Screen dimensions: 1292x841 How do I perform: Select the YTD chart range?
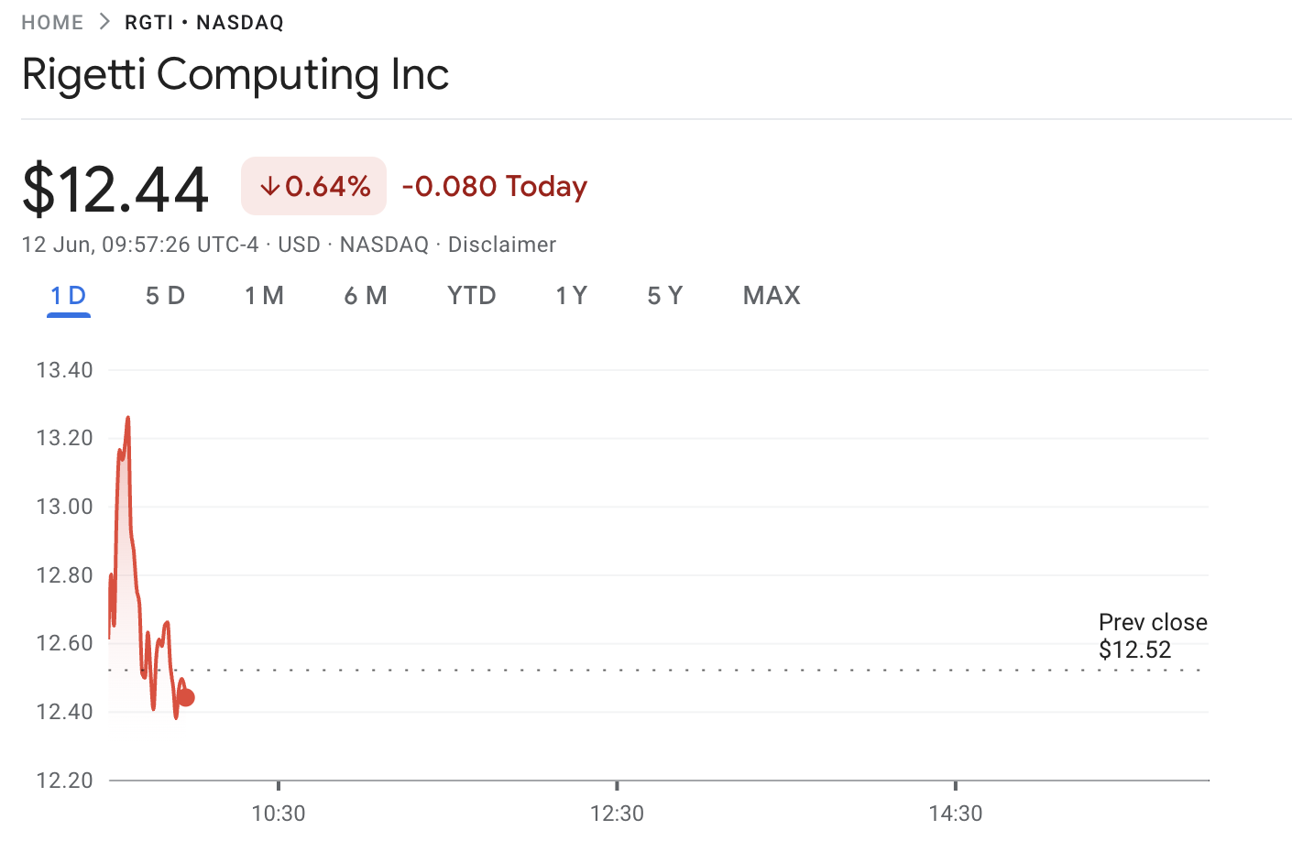tap(472, 296)
